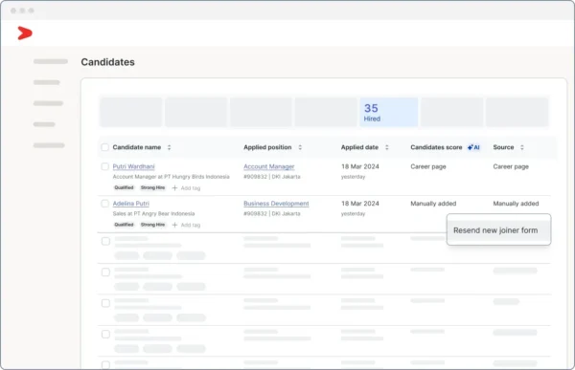Open Adelina Putri candidate profile
Viewport: 575px width, 370px height.
[x=131, y=204]
